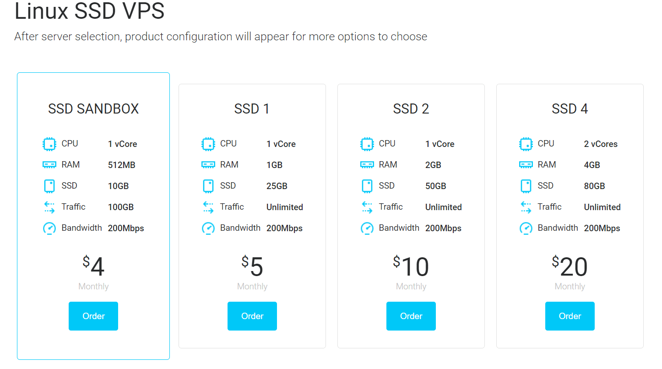The image size is (662, 369).
Task: Click the CPU chip icon in SSD SANDBOX
Action: tap(49, 144)
